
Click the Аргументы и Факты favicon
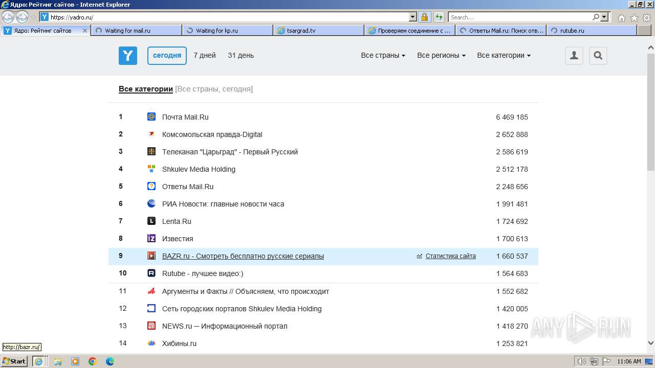(x=151, y=291)
